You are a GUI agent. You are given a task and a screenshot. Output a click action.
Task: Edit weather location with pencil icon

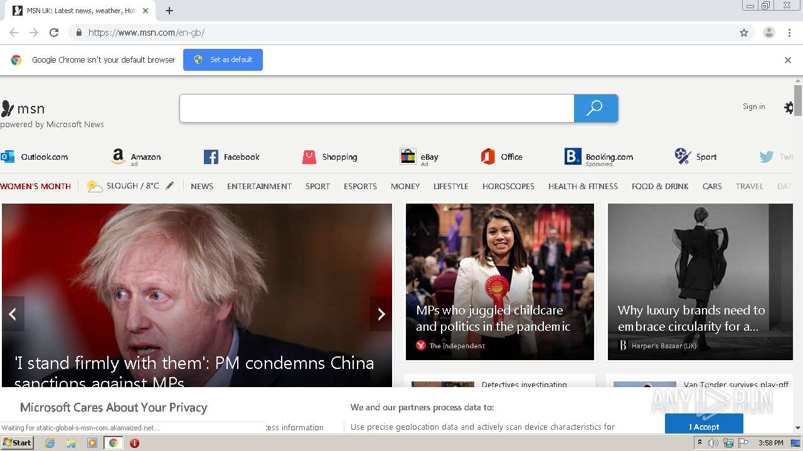(x=169, y=186)
